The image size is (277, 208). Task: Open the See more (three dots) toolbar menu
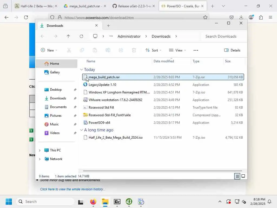(196, 50)
